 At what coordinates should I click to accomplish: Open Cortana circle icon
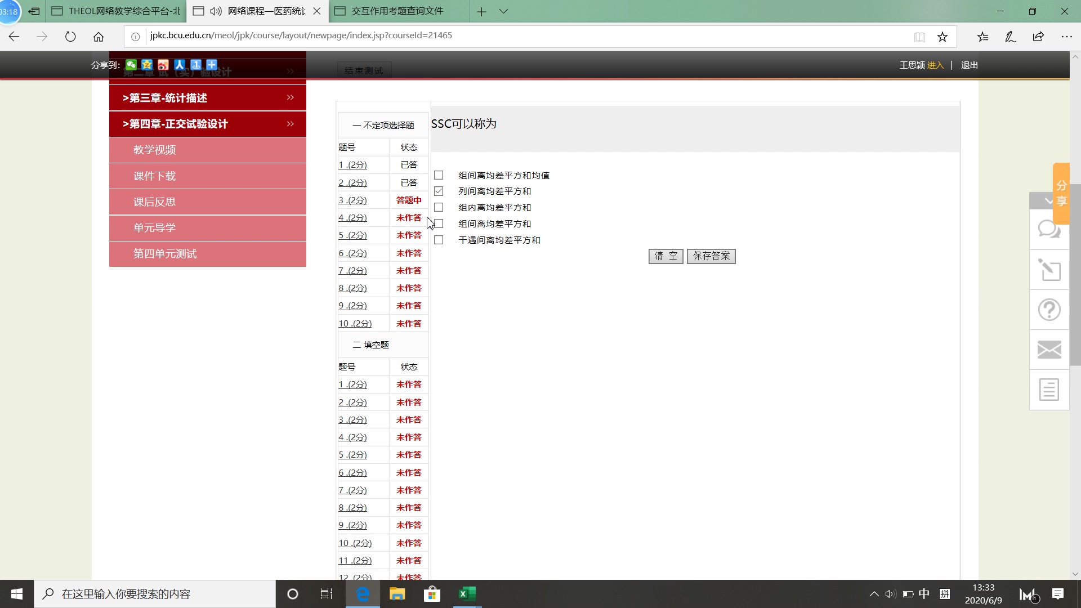point(293,594)
